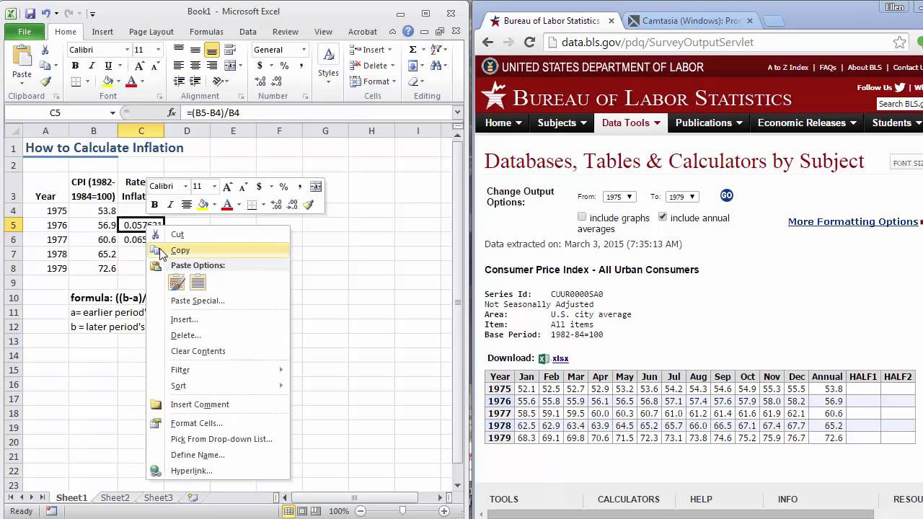
Task: Click the Borders icon in Font group
Action: pos(76,81)
